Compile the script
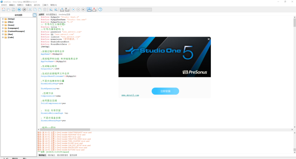Screen dimensions: 296x159 click(62, 10)
